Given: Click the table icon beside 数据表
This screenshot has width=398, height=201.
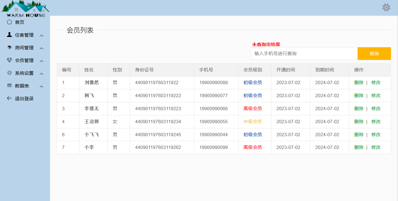Looking at the screenshot, I should tap(9, 86).
